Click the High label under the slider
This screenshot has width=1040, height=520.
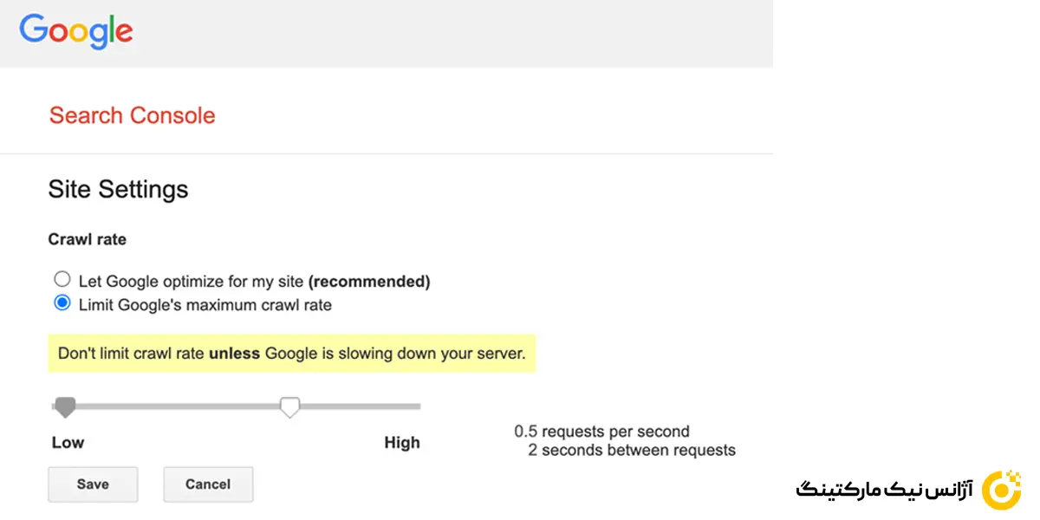pyautogui.click(x=401, y=443)
